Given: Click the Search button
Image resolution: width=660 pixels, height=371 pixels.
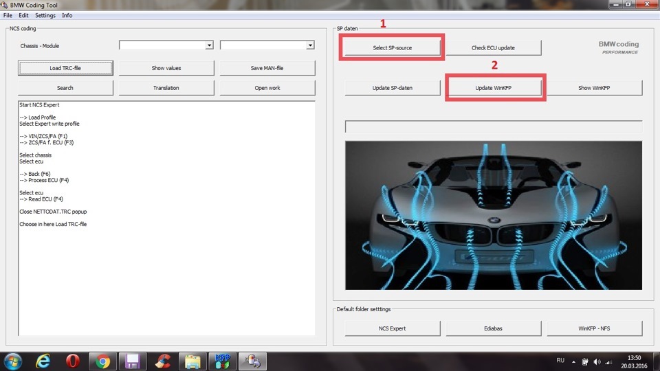Looking at the screenshot, I should point(65,88).
